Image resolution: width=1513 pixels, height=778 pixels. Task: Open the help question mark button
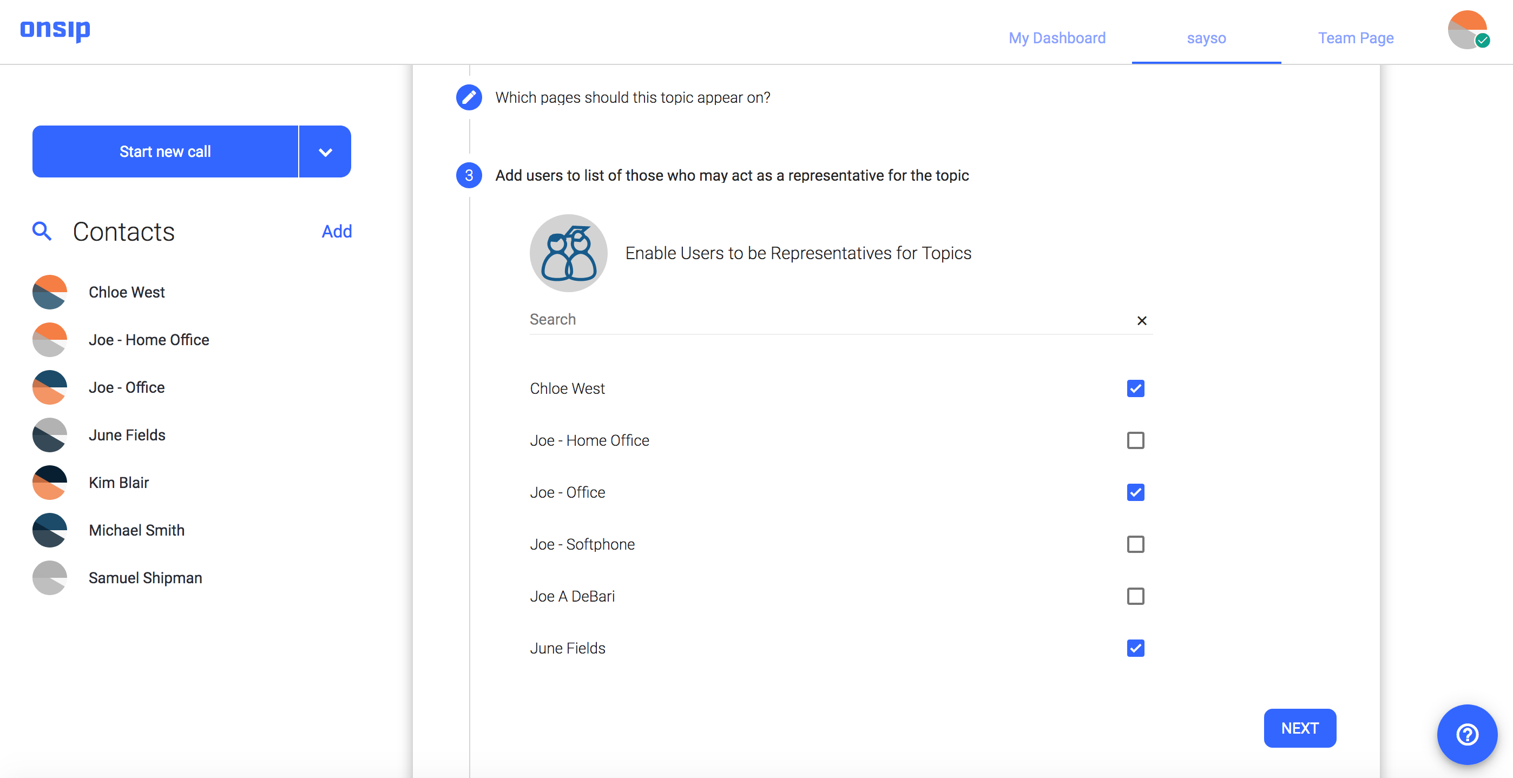point(1466,734)
